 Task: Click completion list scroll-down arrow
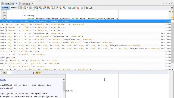(x=172, y=69)
